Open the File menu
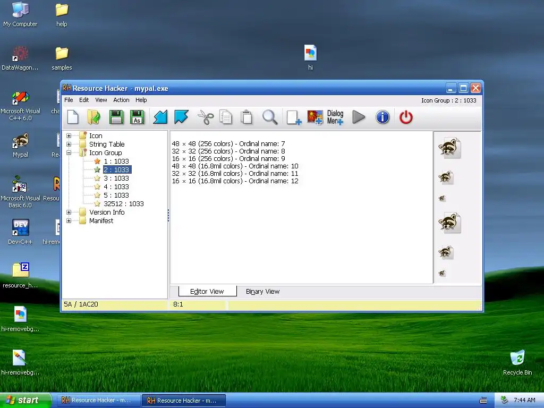Viewport: 544px width, 408px height. click(x=69, y=100)
